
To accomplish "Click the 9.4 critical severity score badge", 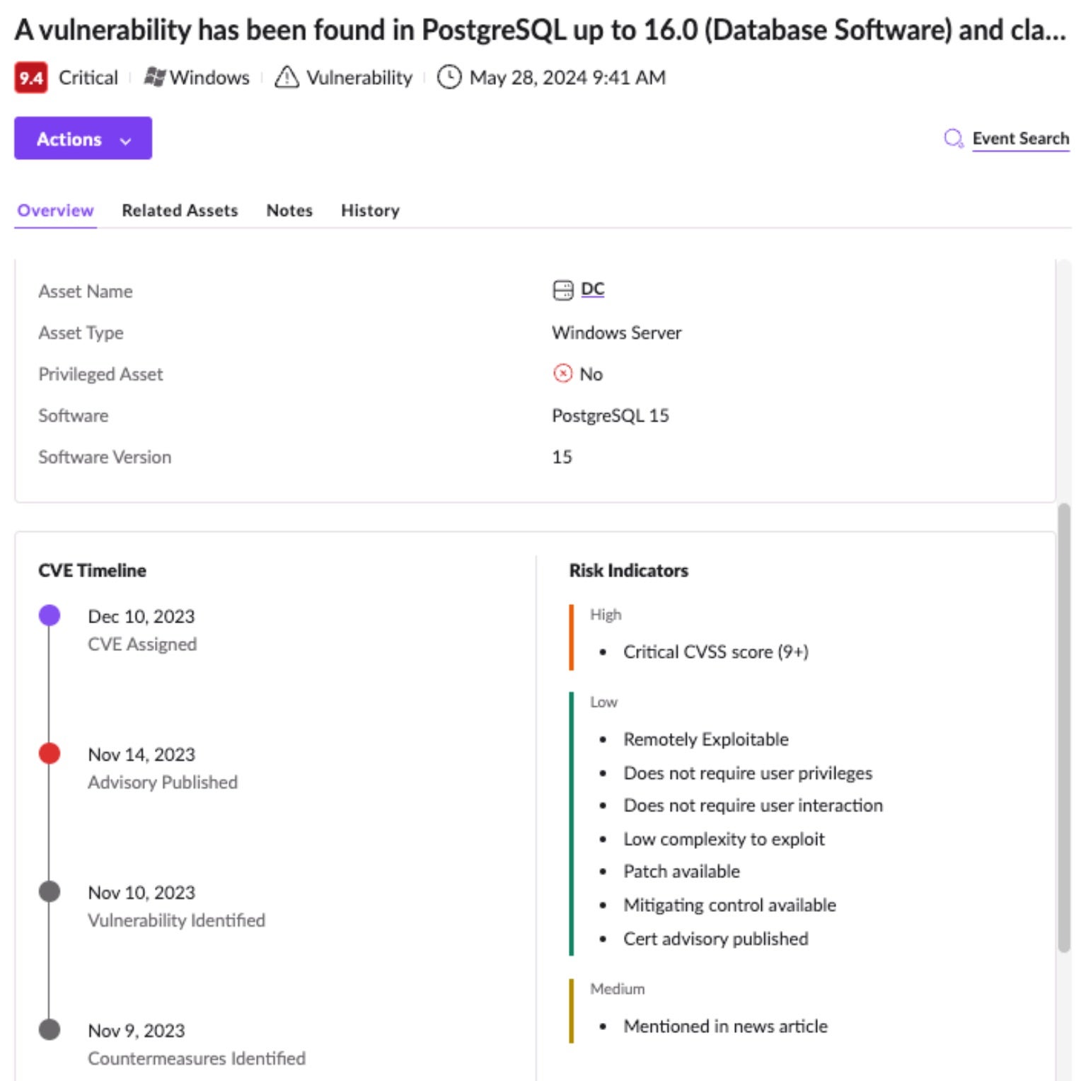I will pos(30,78).
